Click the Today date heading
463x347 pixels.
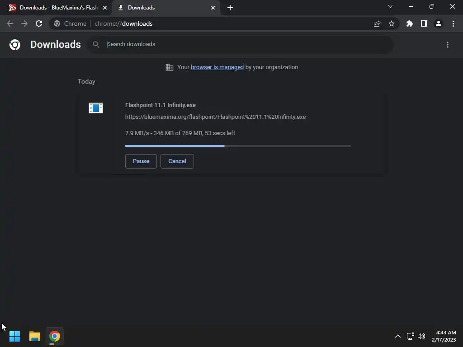coord(86,81)
